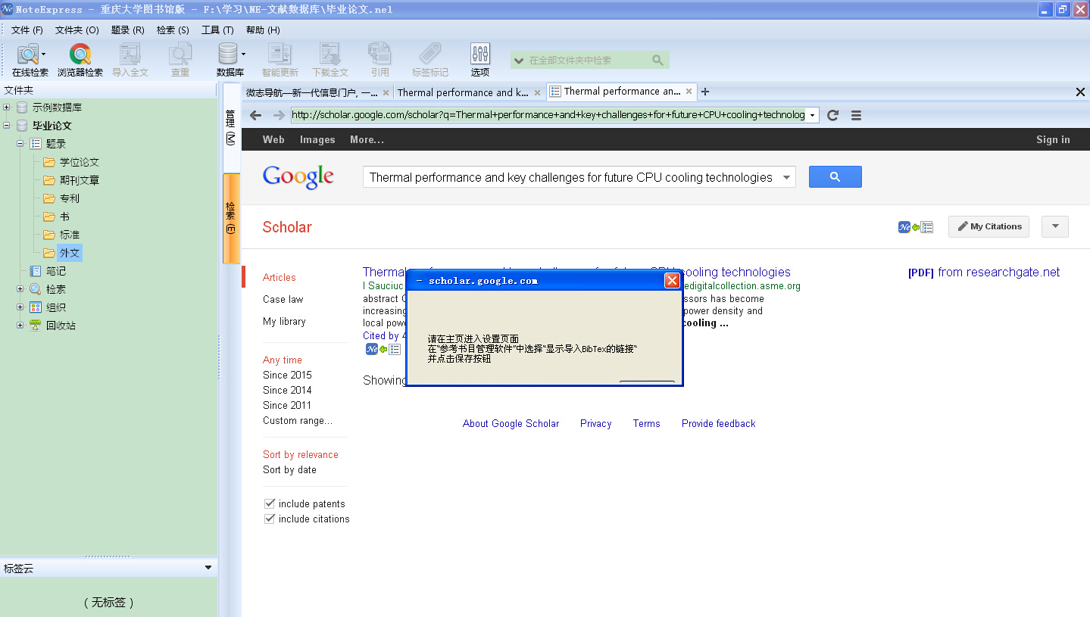Go forward with the browser forward arrow
The height and width of the screenshot is (617, 1090).
point(279,115)
